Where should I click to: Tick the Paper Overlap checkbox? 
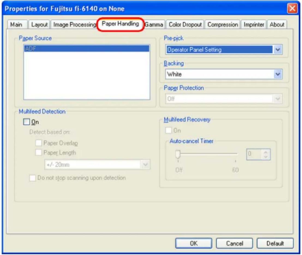click(38, 143)
